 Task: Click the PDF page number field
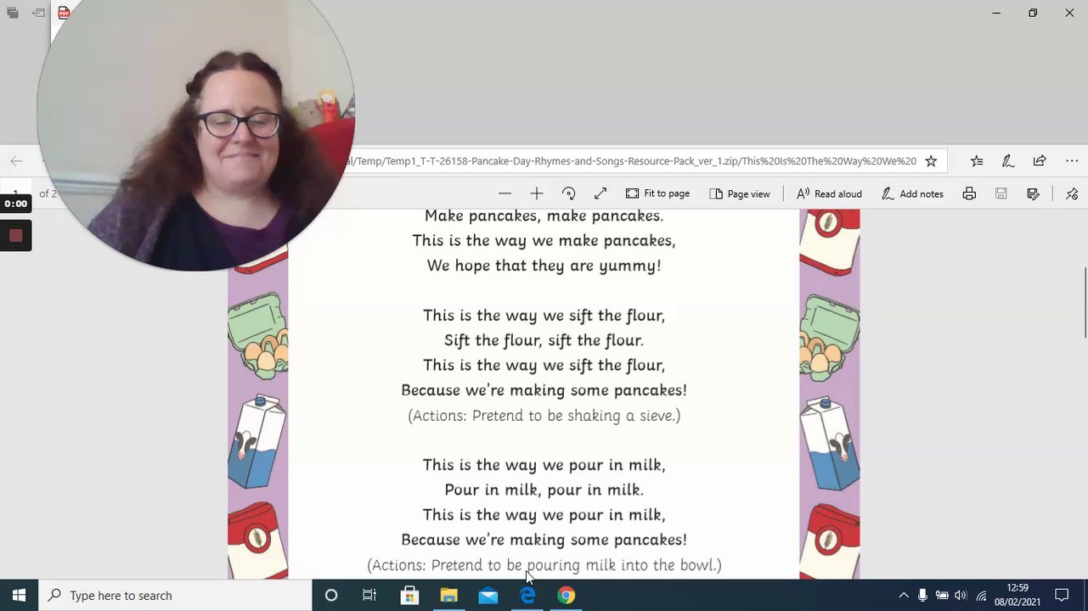pos(15,193)
